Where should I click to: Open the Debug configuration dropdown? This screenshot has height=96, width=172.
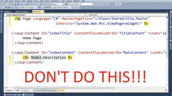coord(57,4)
